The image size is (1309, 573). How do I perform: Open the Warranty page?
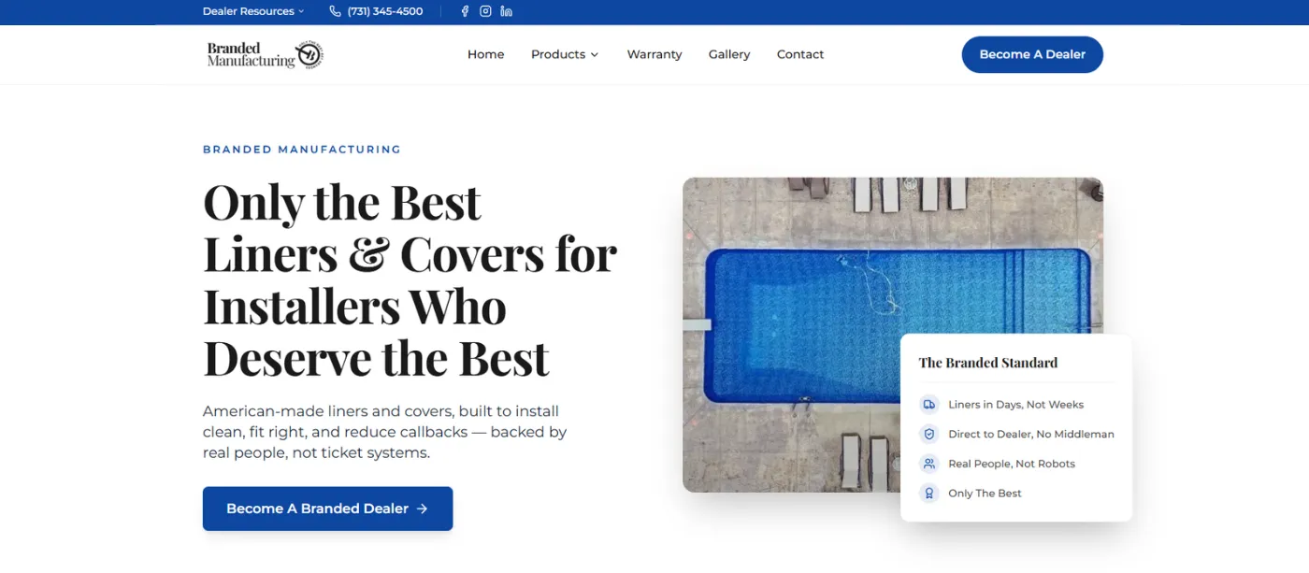pos(654,54)
